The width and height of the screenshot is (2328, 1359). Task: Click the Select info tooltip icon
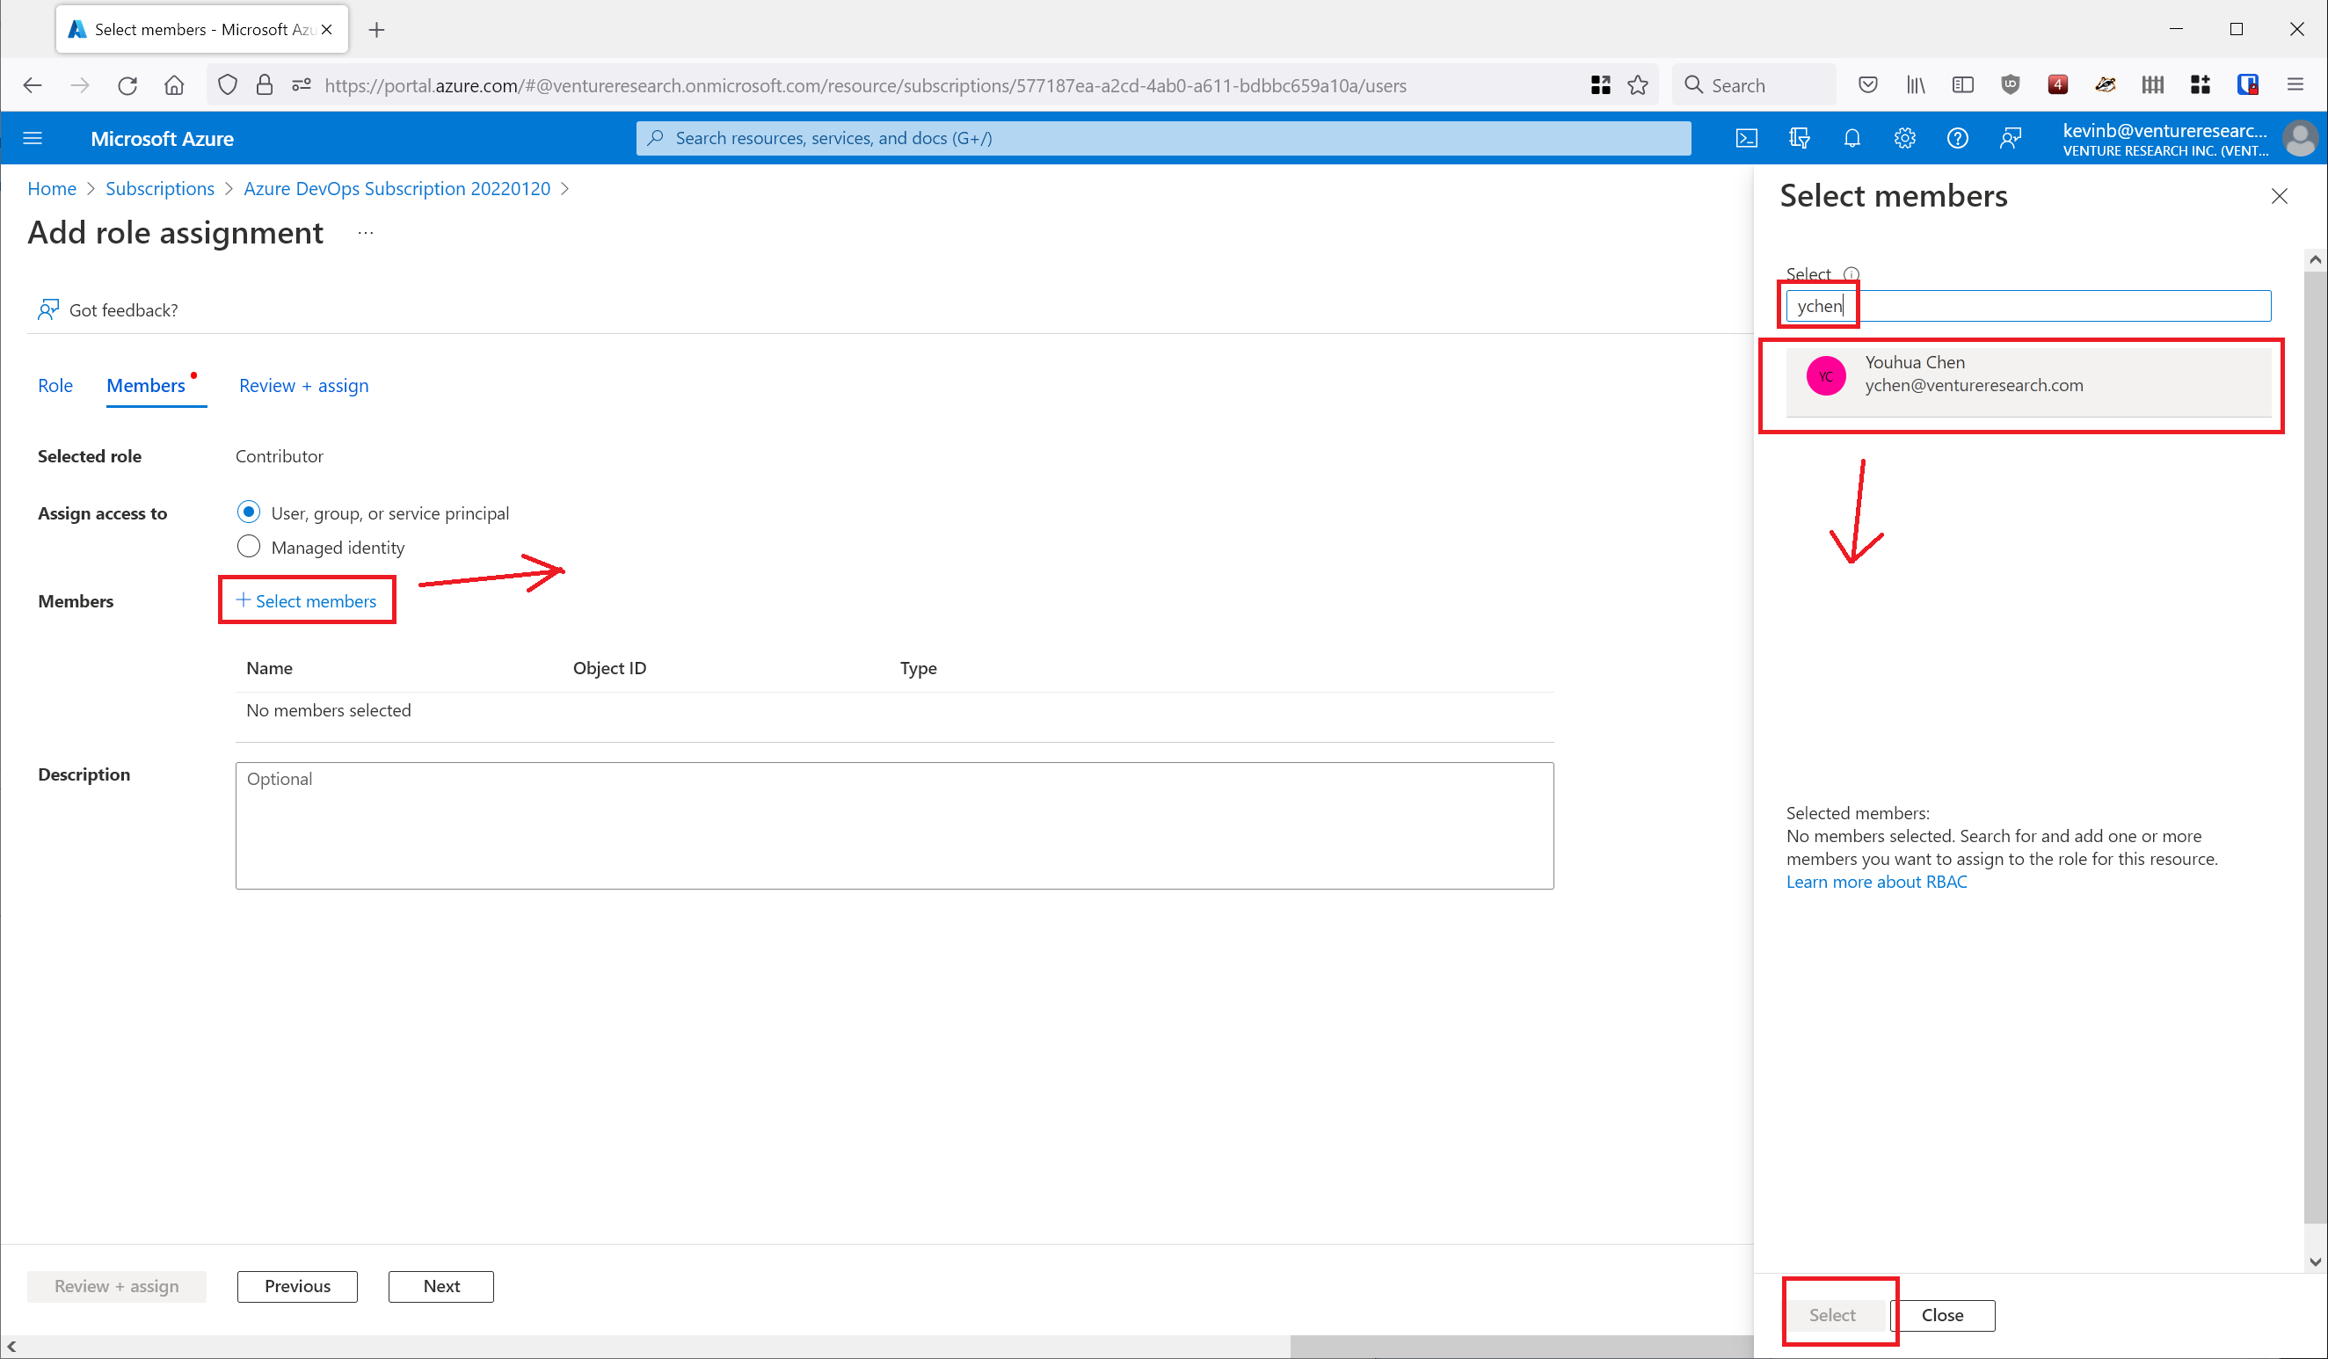1851,274
